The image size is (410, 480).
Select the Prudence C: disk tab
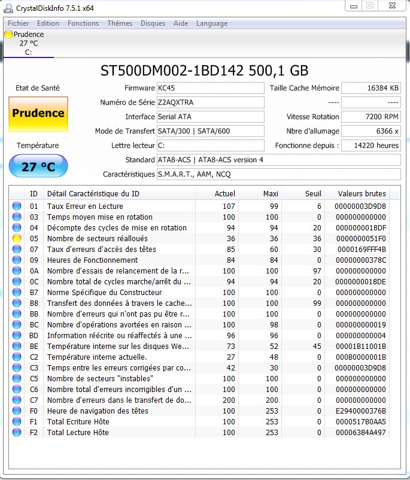click(29, 43)
